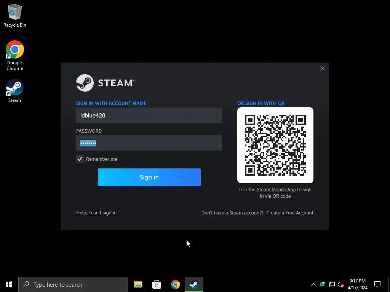The height and width of the screenshot is (292, 390).
Task: Click the search magnifier icon in the taskbar
Action: (26, 284)
